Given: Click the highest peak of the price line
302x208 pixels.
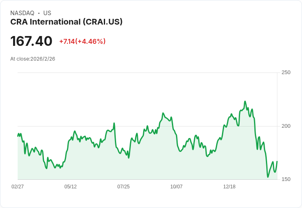Looking at the screenshot, I should pyautogui.click(x=245, y=101).
